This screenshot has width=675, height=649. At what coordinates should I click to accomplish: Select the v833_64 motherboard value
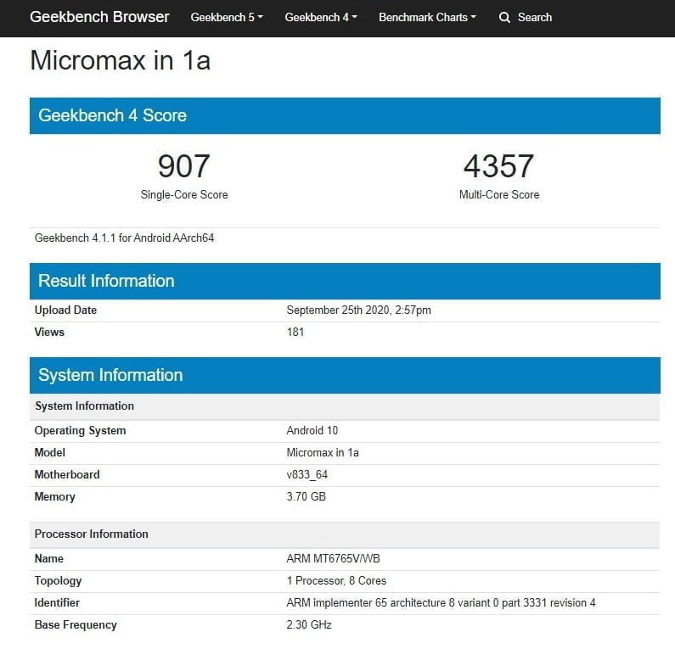coord(307,475)
